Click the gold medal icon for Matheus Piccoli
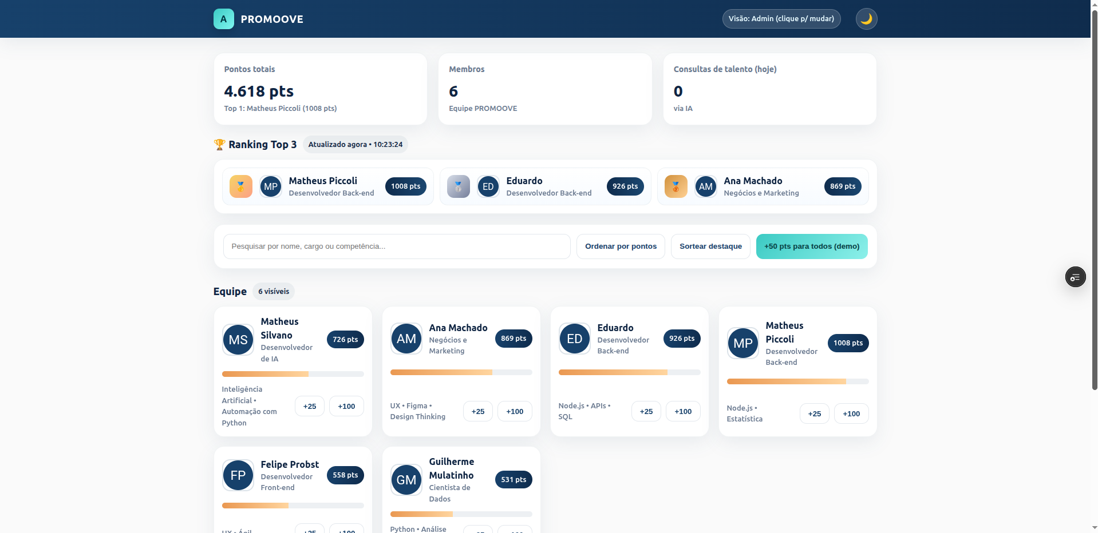The height and width of the screenshot is (533, 1098). (x=241, y=186)
